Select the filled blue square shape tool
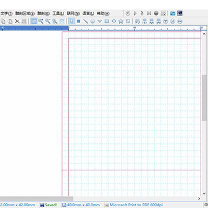208x208 pixels. click(79, 21)
